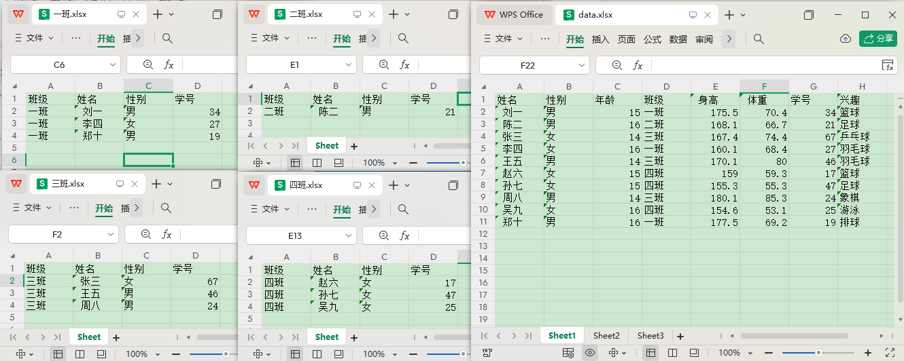Go to first sheet arrow in data.xlsx

484,336
